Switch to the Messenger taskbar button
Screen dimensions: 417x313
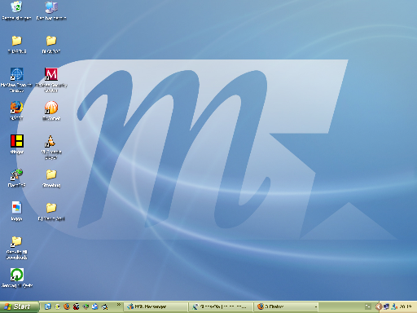tap(156, 306)
